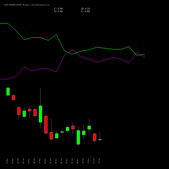Click the red candle on 02 Jan
Image resolution: width=169 pixels, height=169 pixels.
[51, 136]
